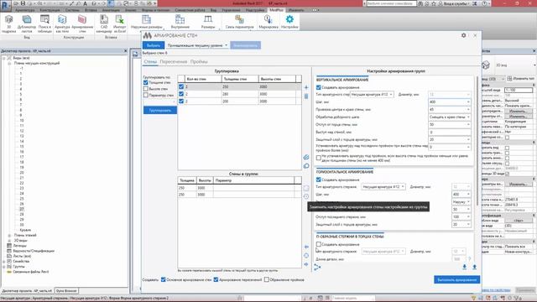Add a new group with the plus icon
The image size is (537, 302).
click(x=306, y=87)
